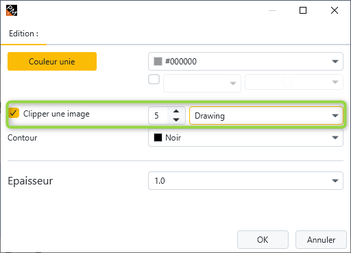Viewport: 351px width, 253px height.
Task: Uncheck the Clipper une image checkbox
Action: [14, 113]
